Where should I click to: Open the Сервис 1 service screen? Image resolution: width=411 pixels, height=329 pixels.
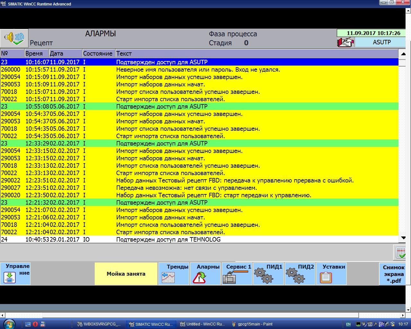point(237,273)
